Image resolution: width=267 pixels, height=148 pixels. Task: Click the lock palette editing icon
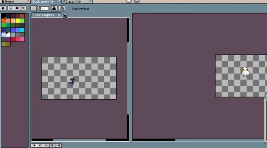3,8
